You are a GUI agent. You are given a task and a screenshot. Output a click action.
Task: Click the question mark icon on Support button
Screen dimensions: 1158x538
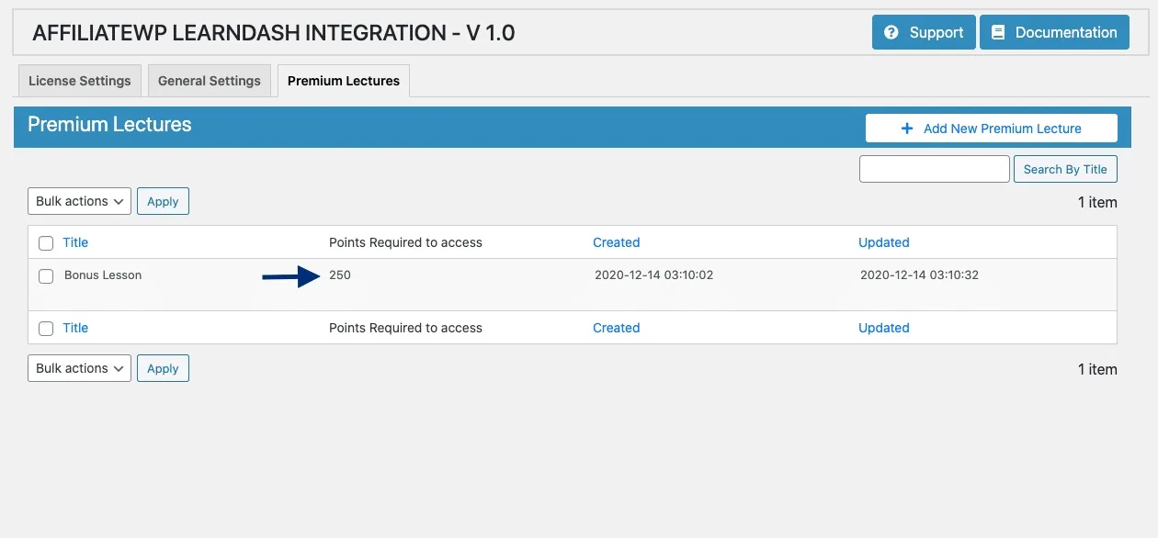[x=890, y=32]
